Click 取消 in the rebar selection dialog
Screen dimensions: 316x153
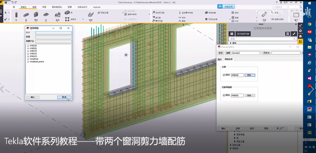[64, 97]
